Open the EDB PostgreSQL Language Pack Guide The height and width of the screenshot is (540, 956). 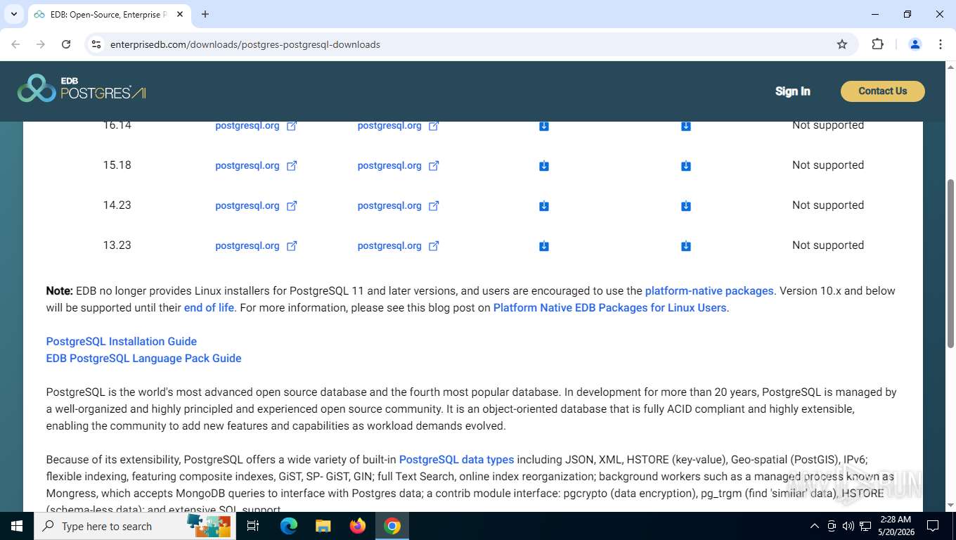pyautogui.click(x=143, y=359)
